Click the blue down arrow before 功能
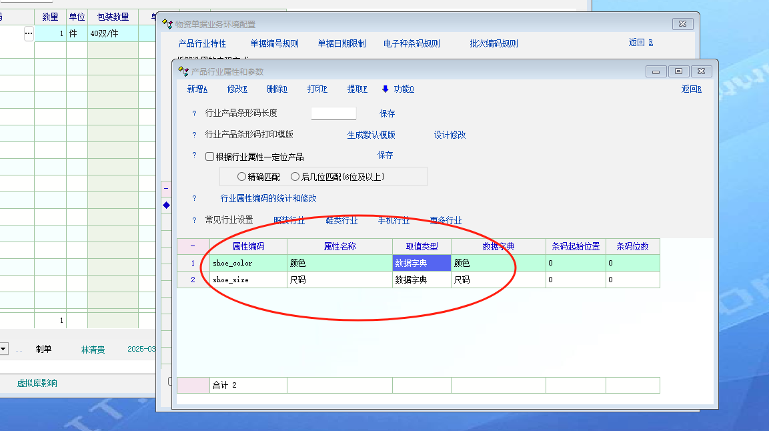 click(x=385, y=89)
